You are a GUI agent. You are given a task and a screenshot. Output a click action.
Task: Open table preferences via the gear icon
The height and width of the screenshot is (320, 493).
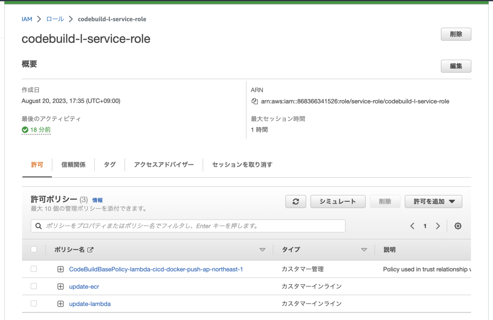click(458, 226)
